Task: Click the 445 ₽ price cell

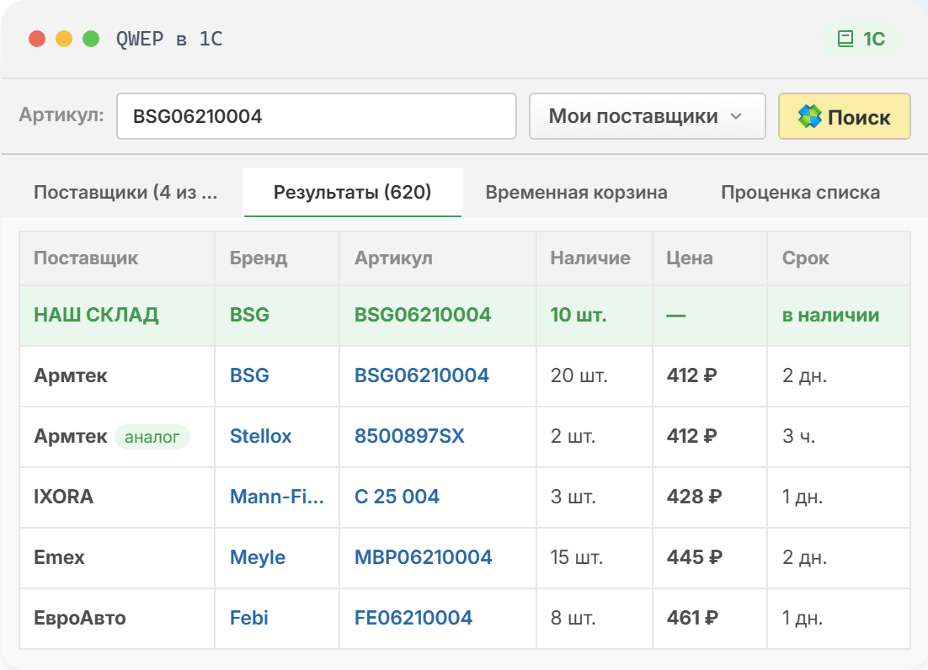Action: (710, 558)
